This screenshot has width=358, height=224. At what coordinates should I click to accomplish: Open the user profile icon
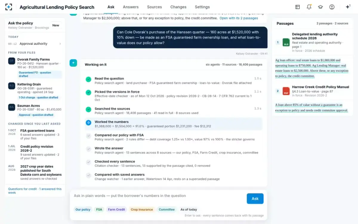tap(332, 7)
